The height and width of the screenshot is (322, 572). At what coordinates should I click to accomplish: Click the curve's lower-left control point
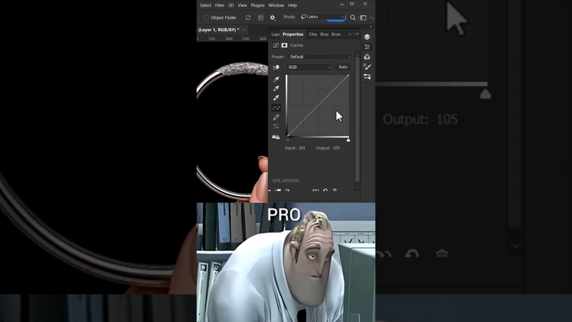pyautogui.click(x=288, y=136)
